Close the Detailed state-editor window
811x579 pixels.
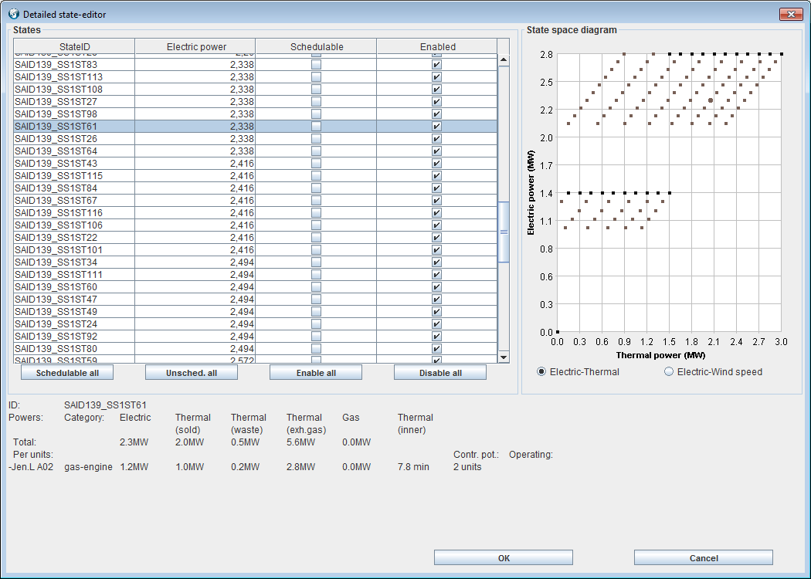click(791, 14)
